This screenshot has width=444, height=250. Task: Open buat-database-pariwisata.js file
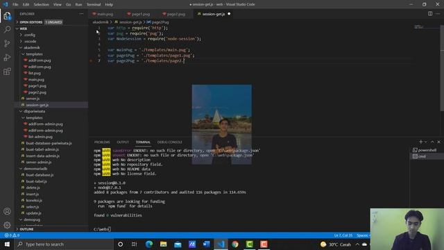pos(49,143)
